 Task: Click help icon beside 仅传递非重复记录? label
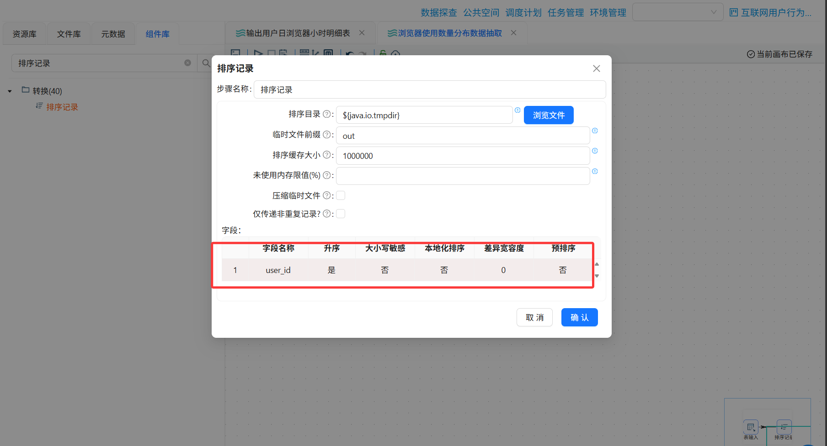326,214
